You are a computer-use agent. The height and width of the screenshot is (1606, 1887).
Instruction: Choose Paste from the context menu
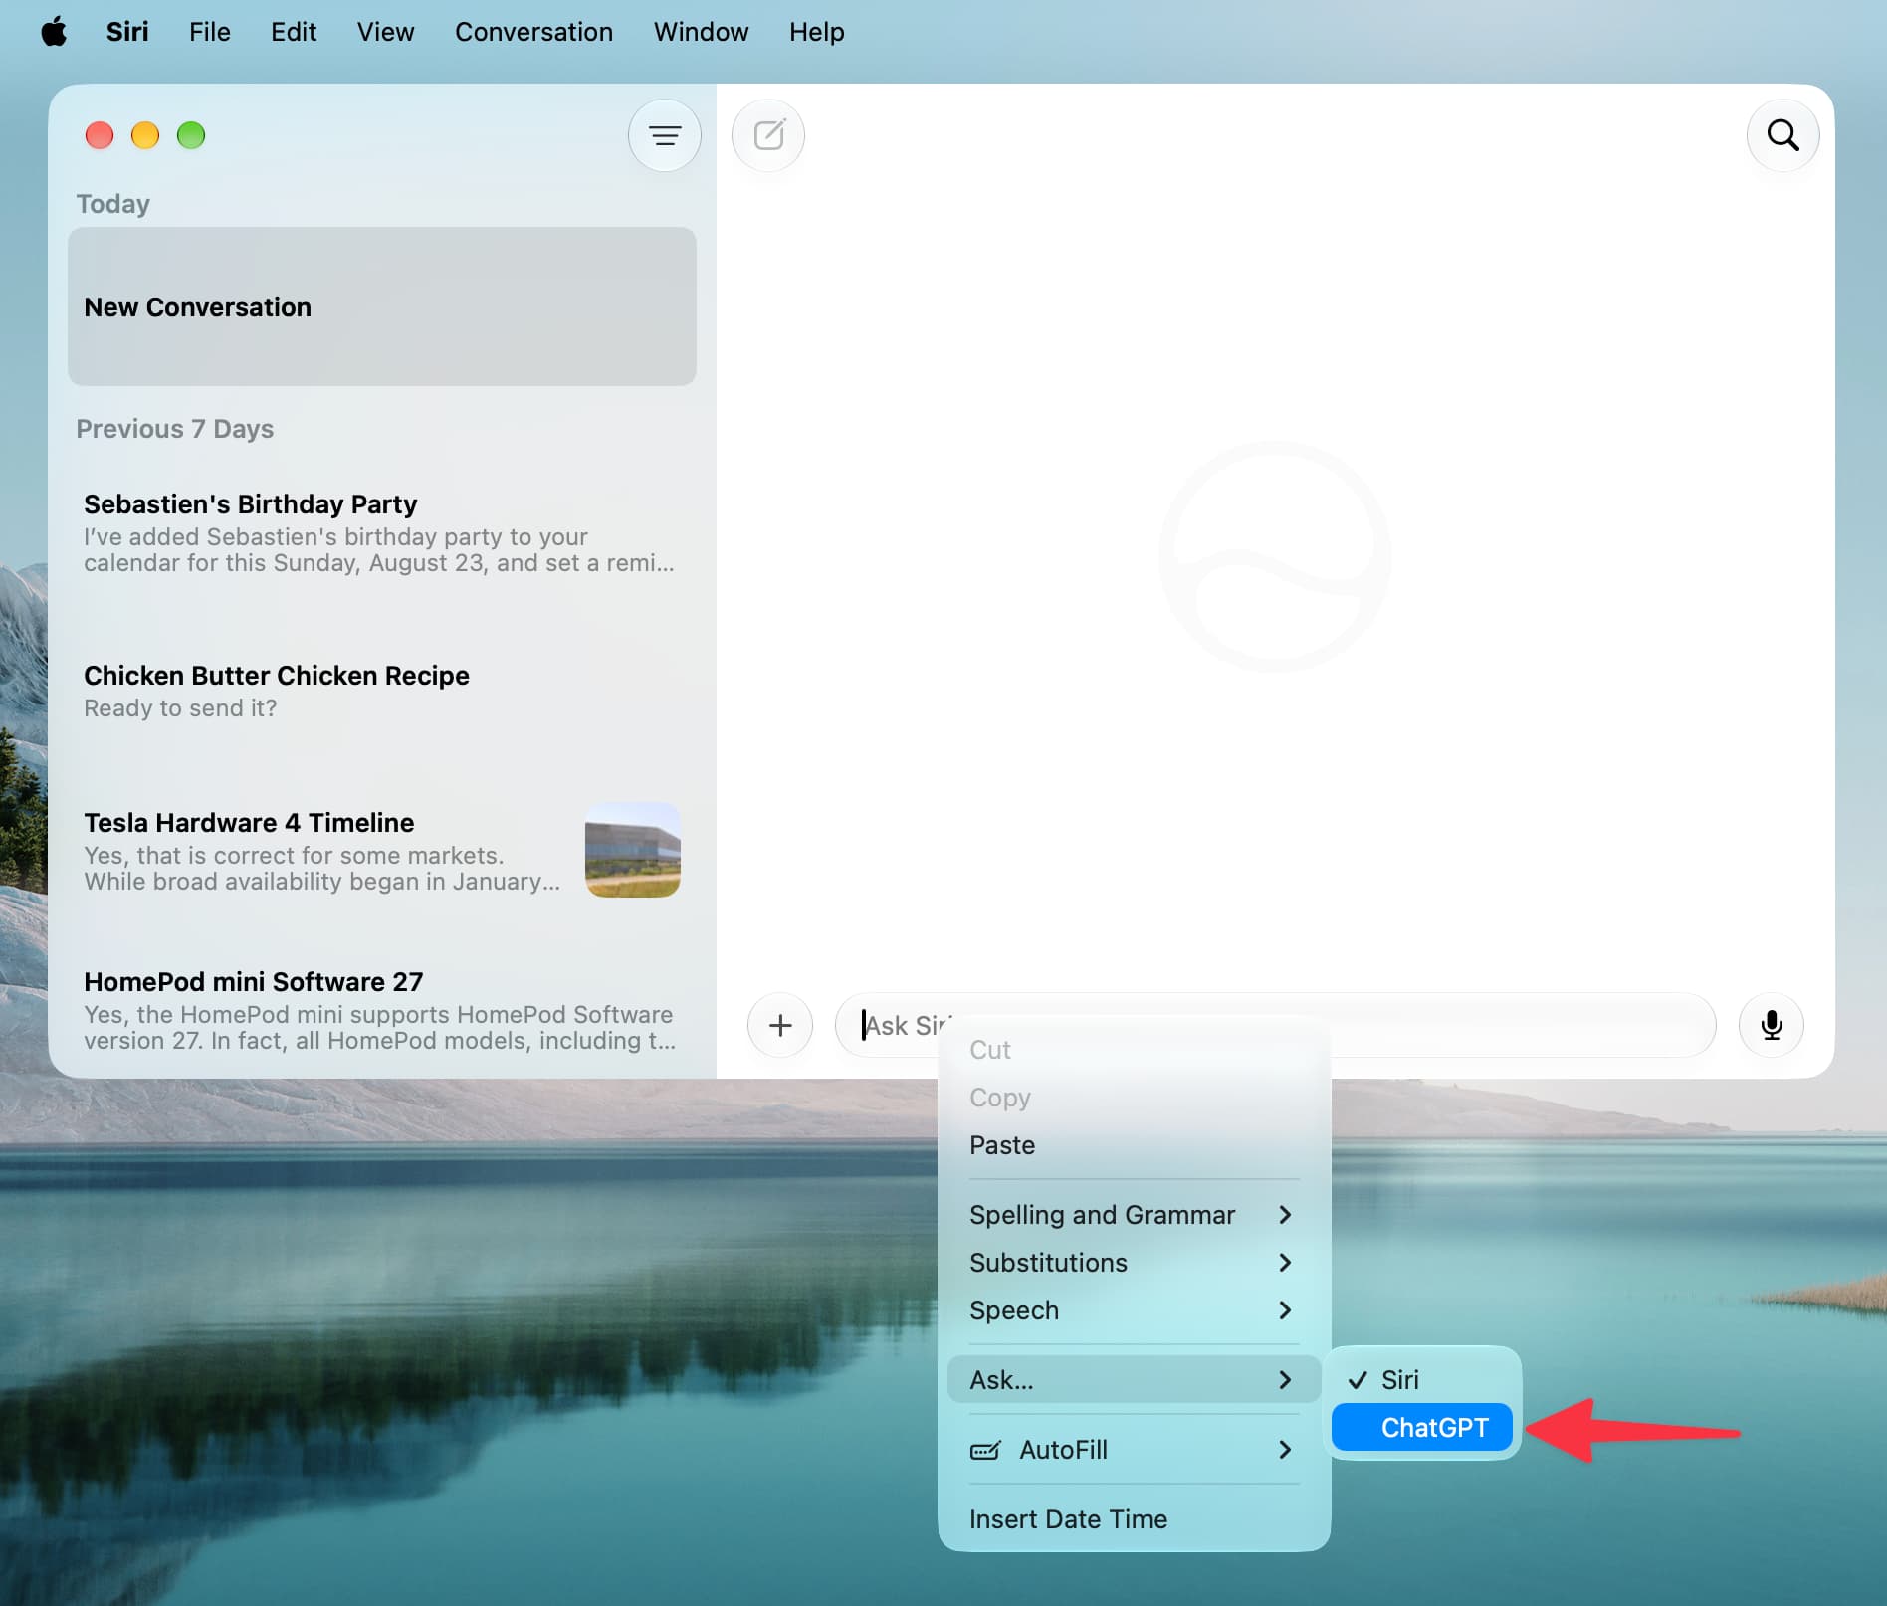pos(1134,1145)
